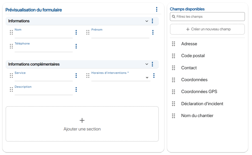Grab the Nom field drag handle
The height and width of the screenshot is (155, 252).
pos(11,32)
